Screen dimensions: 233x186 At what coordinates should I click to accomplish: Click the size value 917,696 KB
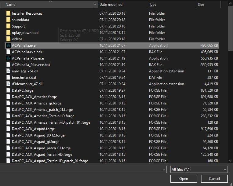coord(209,129)
